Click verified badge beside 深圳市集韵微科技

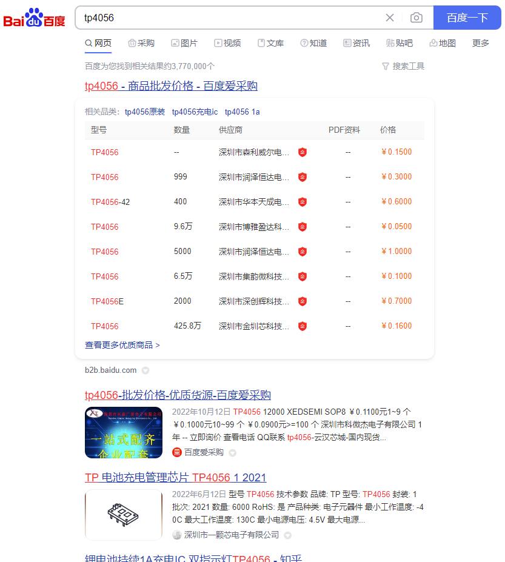[x=303, y=276]
